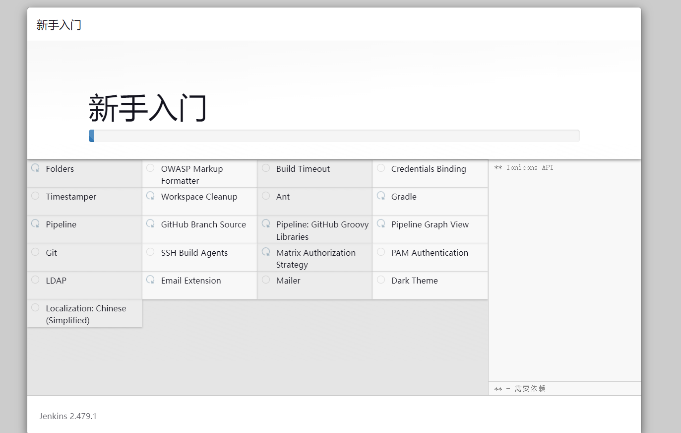Click the status circle beside Ant

point(266,196)
